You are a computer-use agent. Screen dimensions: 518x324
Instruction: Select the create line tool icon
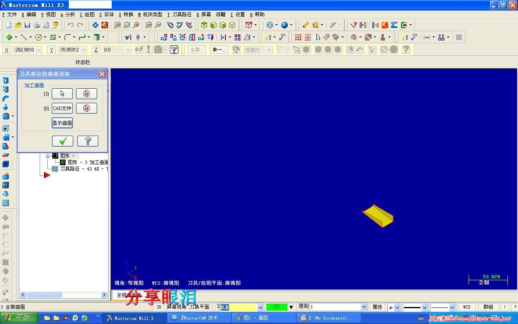[24, 37]
